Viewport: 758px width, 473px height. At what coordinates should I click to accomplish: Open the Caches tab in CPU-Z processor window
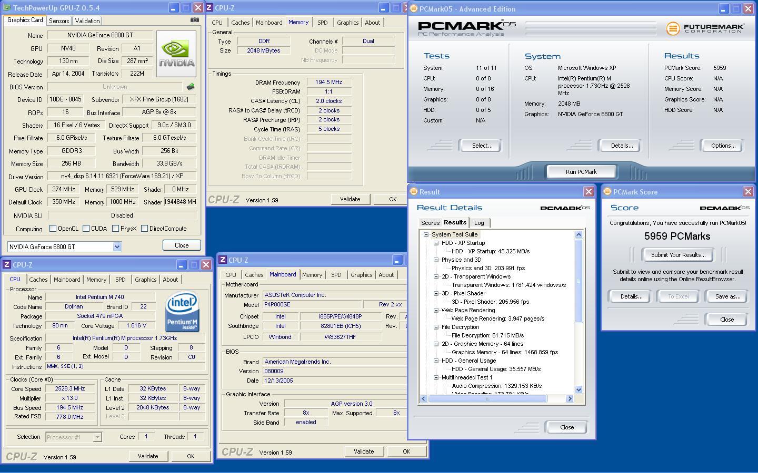(38, 280)
